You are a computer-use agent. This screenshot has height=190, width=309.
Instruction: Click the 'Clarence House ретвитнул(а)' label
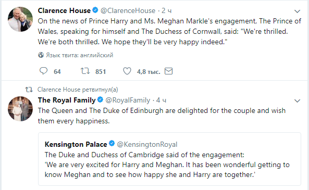coord(78,90)
